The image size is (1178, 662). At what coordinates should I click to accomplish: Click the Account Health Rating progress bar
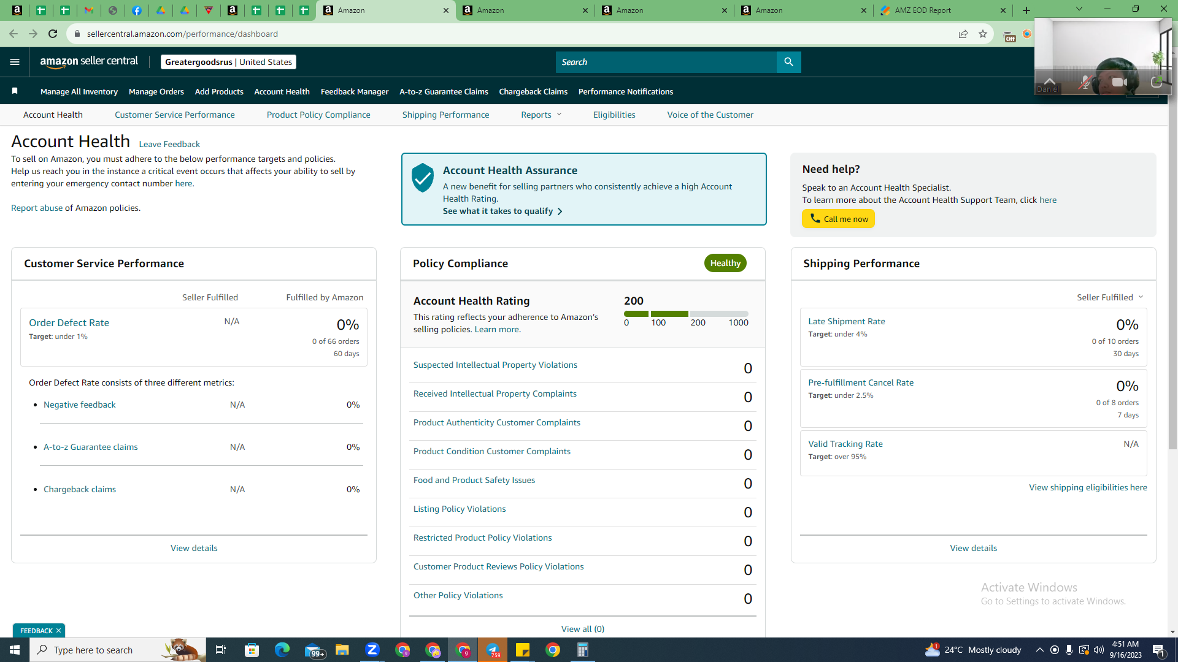tap(686, 314)
